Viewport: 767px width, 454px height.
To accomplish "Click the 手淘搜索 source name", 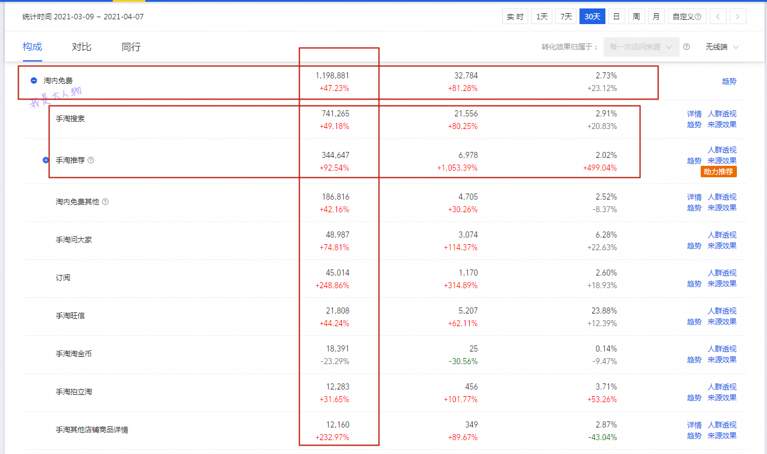I will click(71, 119).
